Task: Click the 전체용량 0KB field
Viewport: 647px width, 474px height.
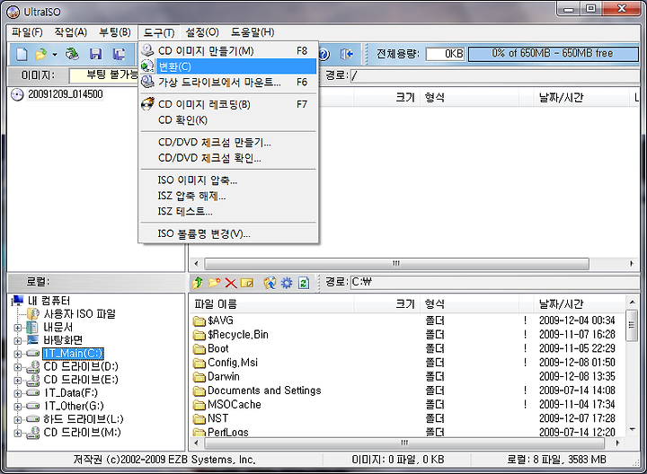Action: tap(445, 54)
